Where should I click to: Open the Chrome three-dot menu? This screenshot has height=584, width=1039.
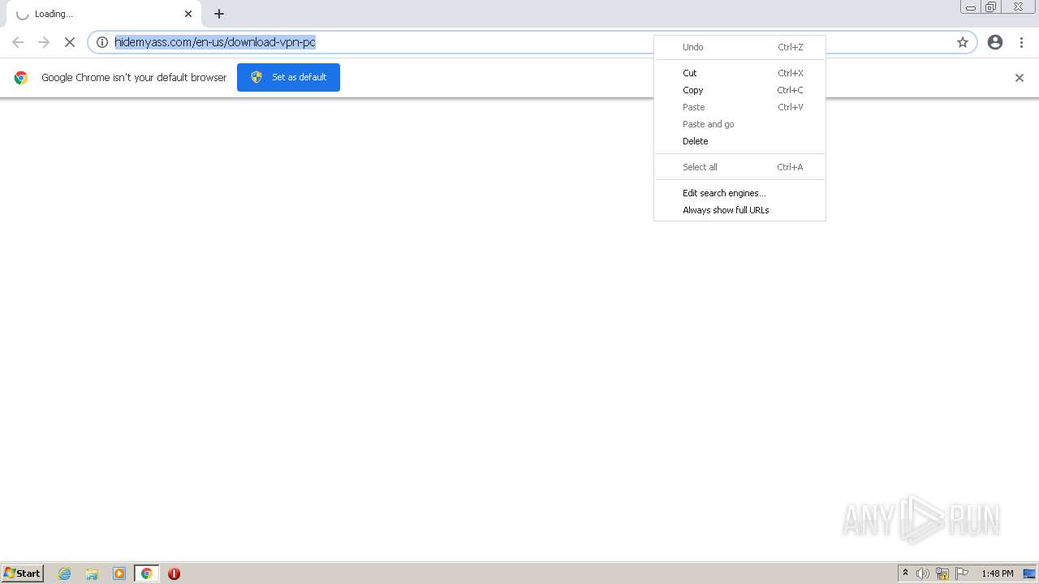(x=1021, y=42)
